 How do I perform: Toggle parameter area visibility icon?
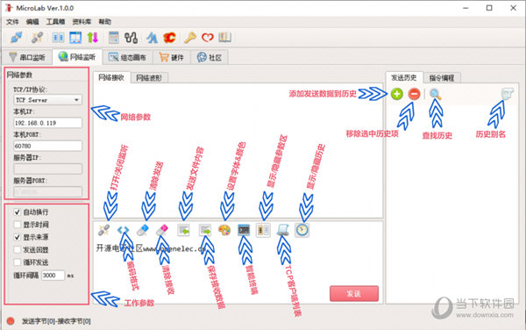[x=263, y=230]
